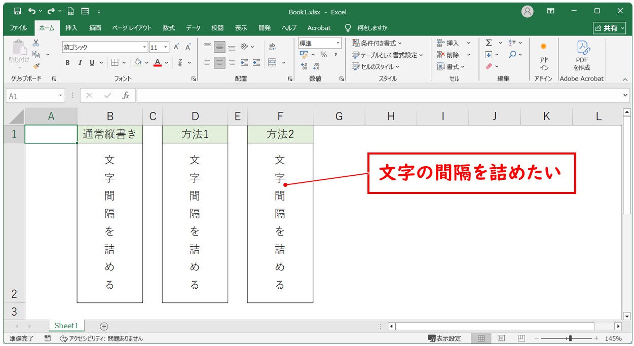Toggle Center horizontal alignment

click(219, 63)
